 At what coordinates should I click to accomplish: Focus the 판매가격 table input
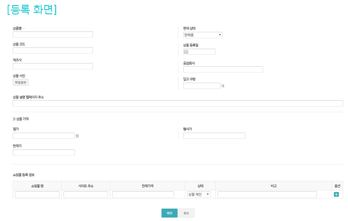tap(143, 194)
